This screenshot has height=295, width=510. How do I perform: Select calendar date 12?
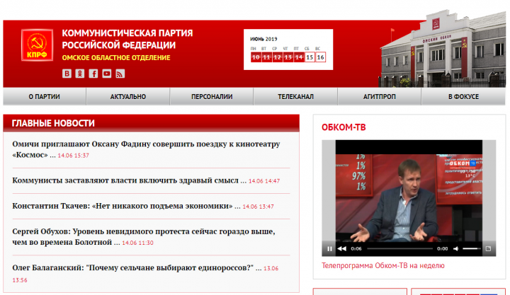[278, 57]
